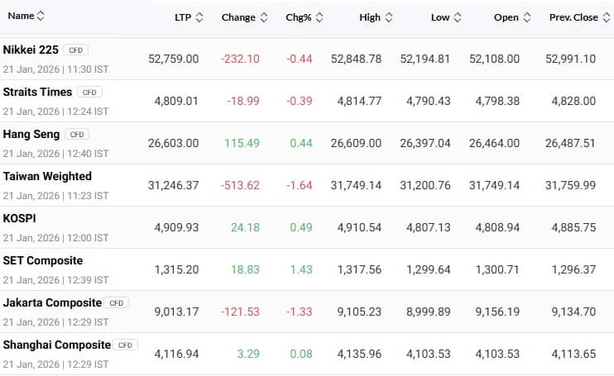
Task: Click the CFD badge beside Hang Seng
Action: pyautogui.click(x=77, y=135)
